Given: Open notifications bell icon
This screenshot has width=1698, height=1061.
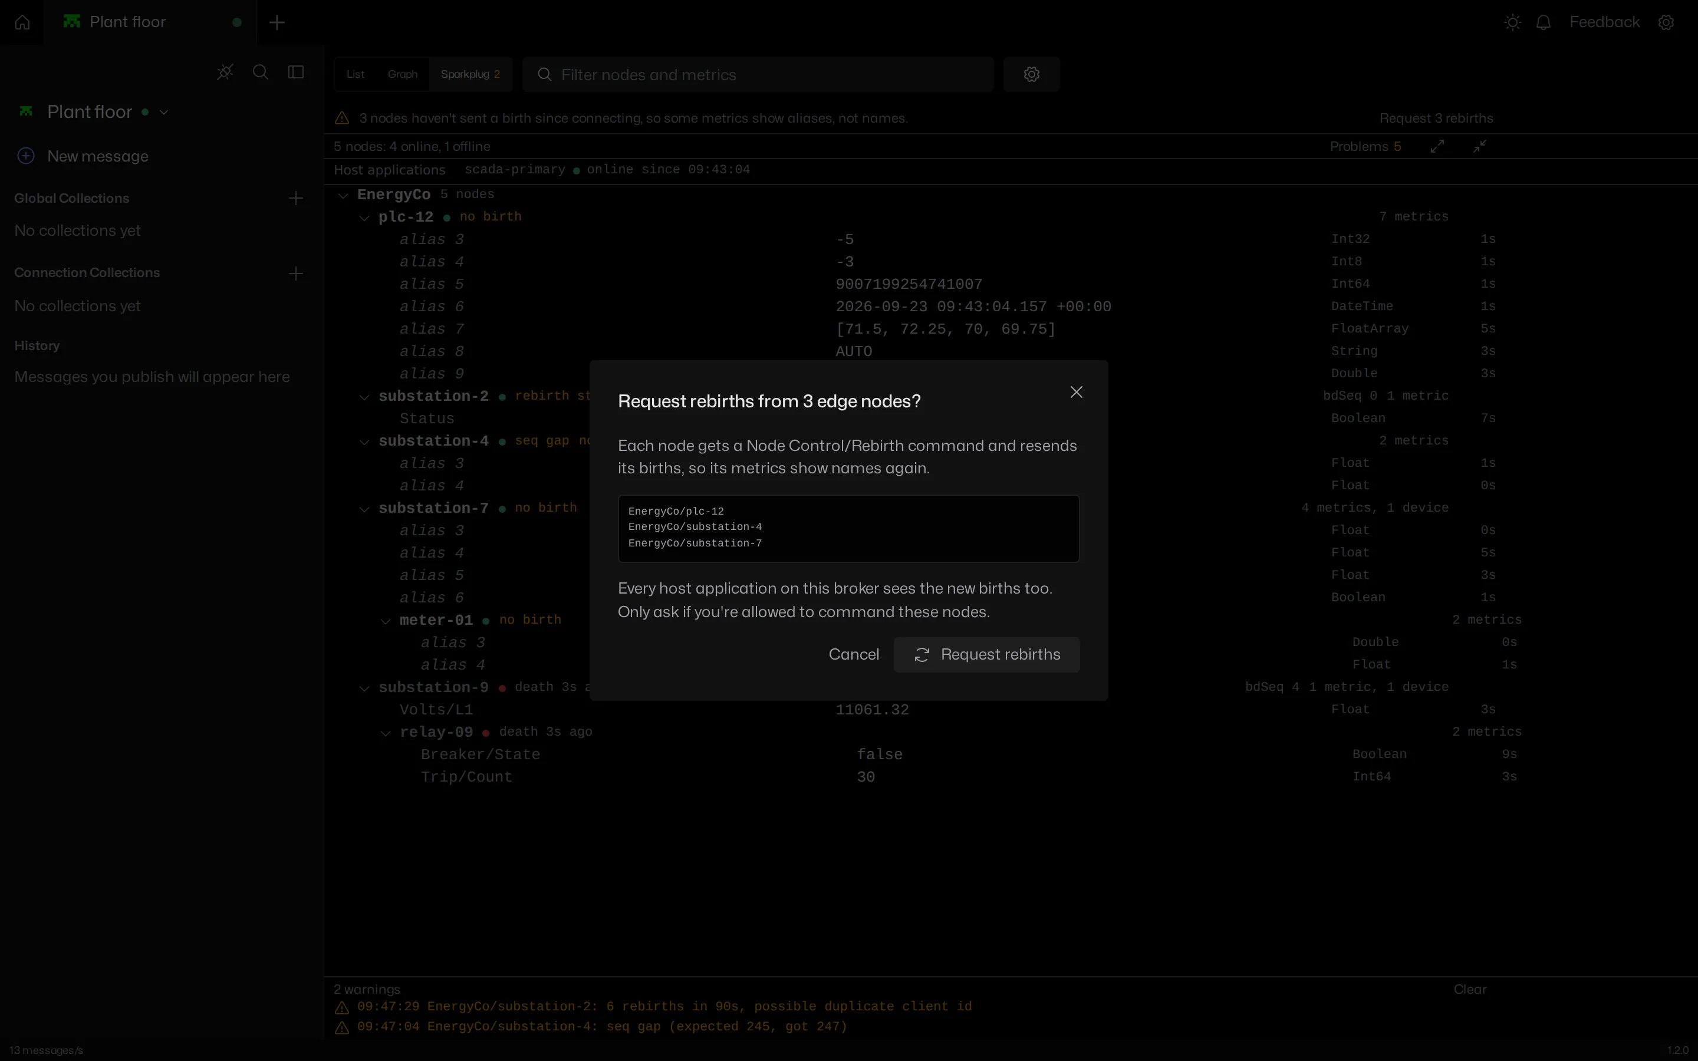Looking at the screenshot, I should click(1543, 22).
